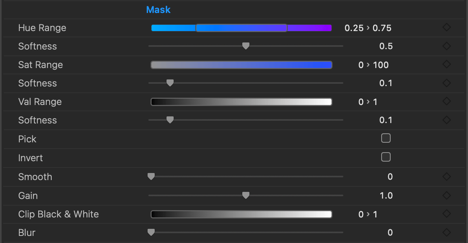Click the Gain slider handle
The width and height of the screenshot is (468, 243).
245,195
